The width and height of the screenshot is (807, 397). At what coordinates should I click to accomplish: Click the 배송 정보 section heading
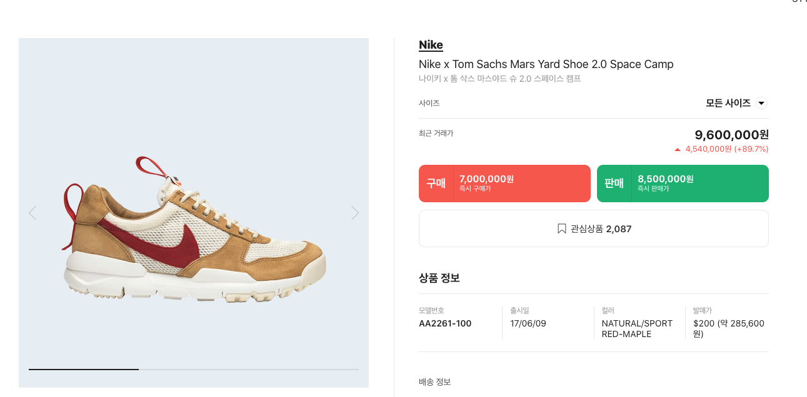(434, 382)
